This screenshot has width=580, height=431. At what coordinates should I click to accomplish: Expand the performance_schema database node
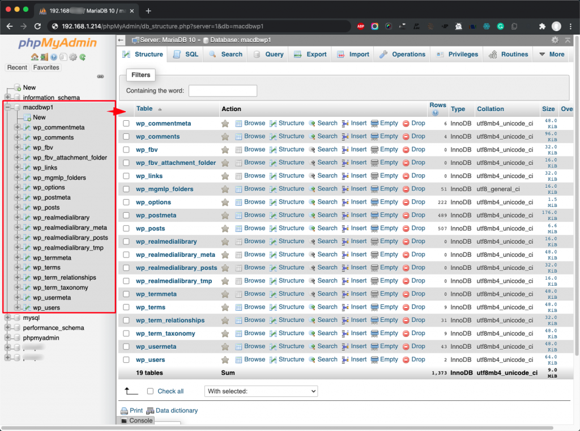7,328
